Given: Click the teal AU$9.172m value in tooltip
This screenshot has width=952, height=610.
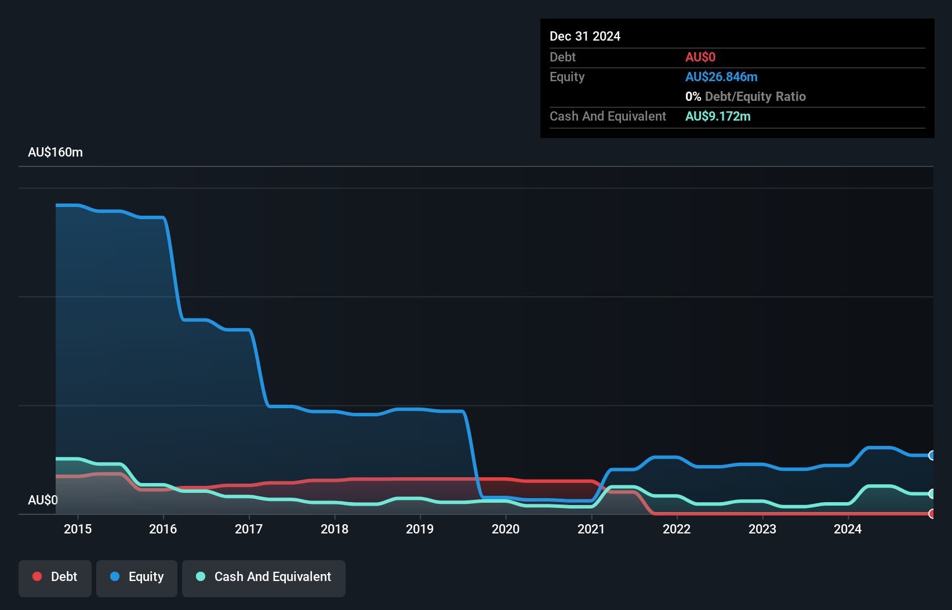Looking at the screenshot, I should coord(718,116).
